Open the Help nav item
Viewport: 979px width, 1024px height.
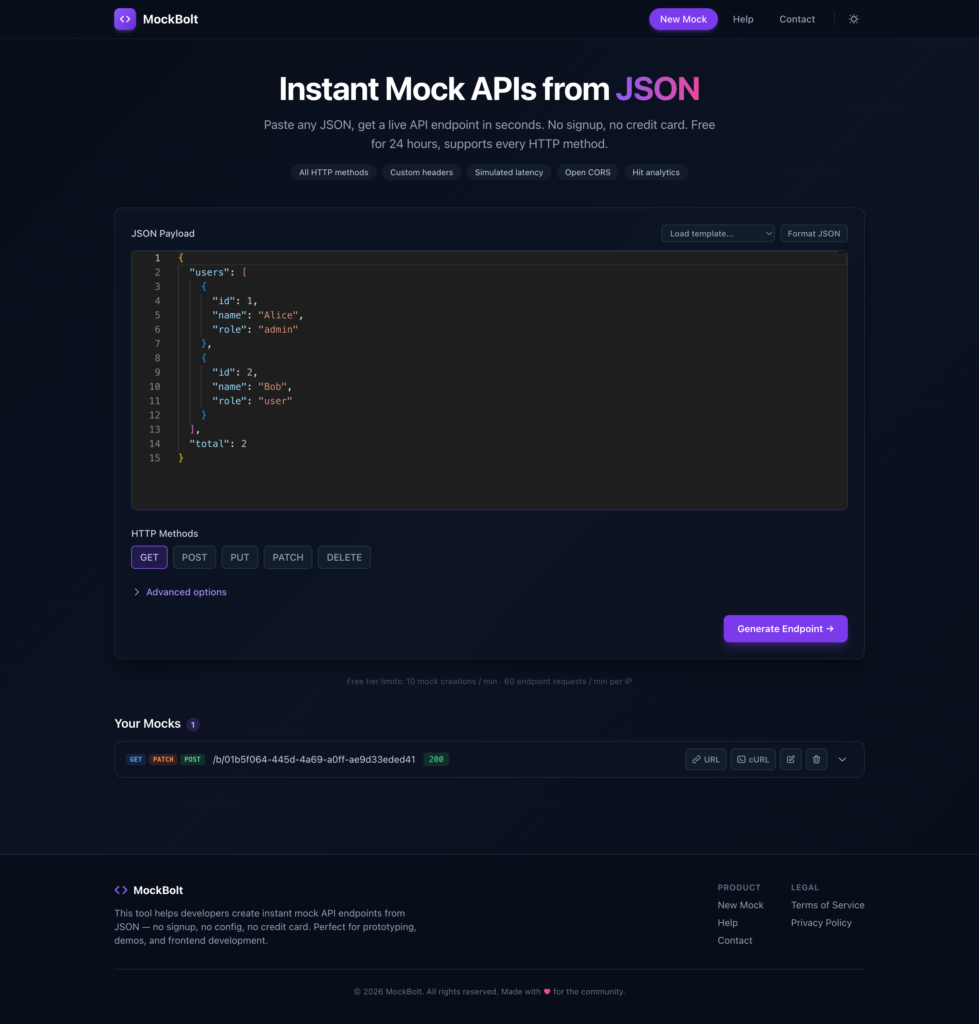coord(743,19)
